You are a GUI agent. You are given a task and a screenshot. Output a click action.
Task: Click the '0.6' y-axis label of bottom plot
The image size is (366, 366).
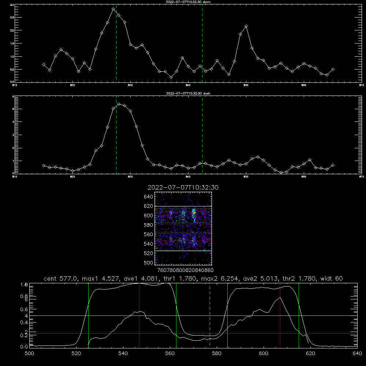click(x=24, y=309)
